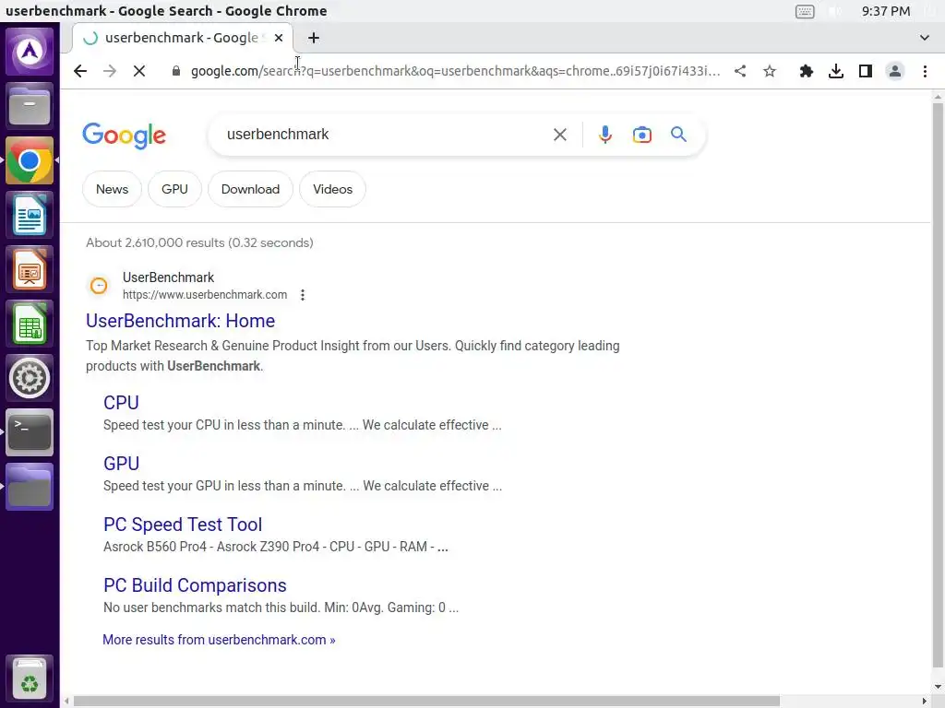Viewport: 945px width, 708px height.
Task: Close the userbenchmark Google tab
Action: point(279,38)
